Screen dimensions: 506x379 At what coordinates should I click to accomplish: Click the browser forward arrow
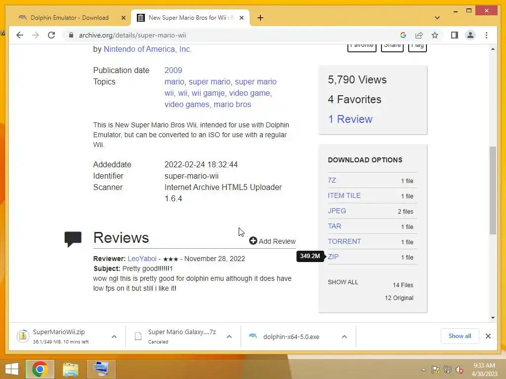coord(36,35)
